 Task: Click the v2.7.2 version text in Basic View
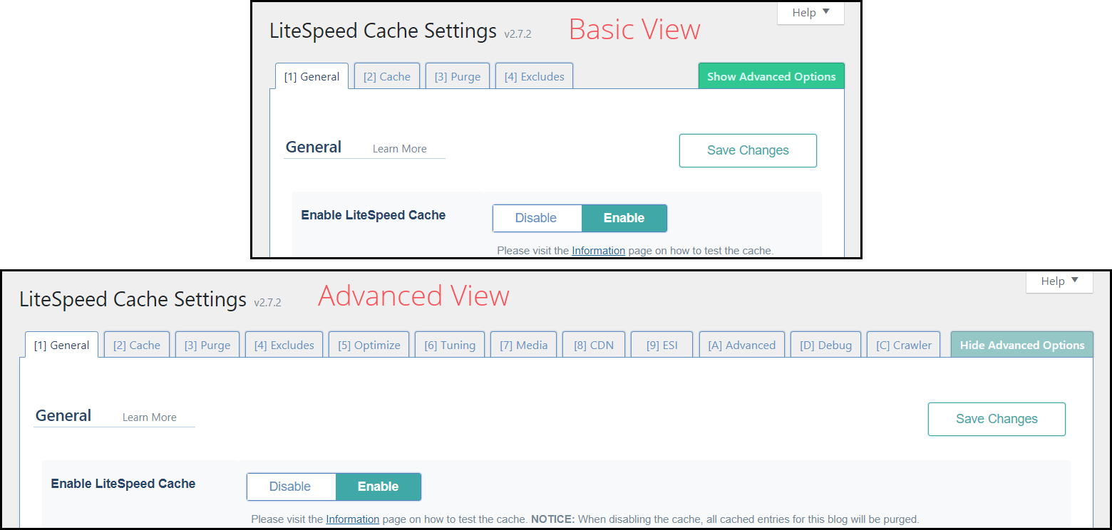518,34
